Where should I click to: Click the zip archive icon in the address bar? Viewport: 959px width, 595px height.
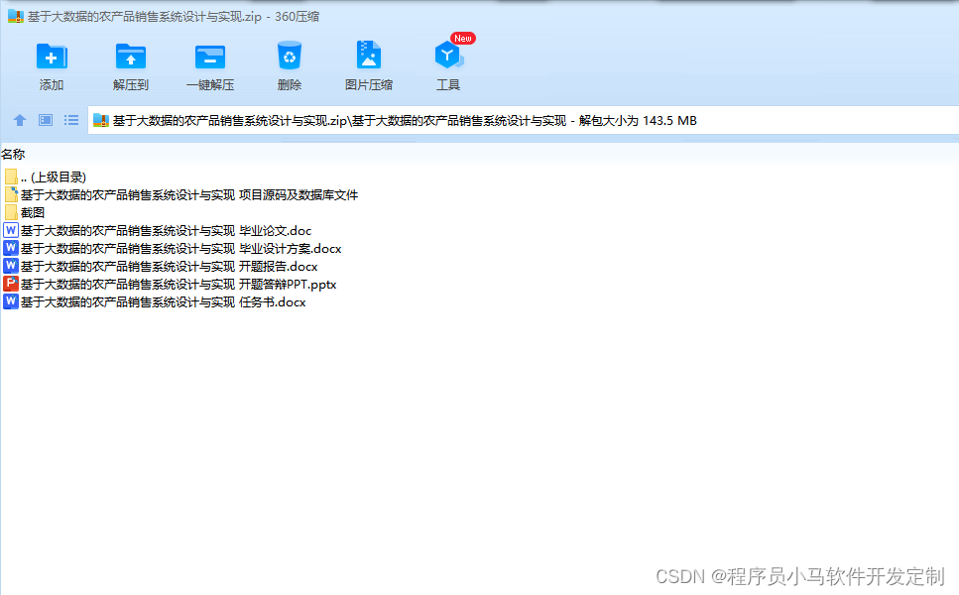click(x=101, y=120)
